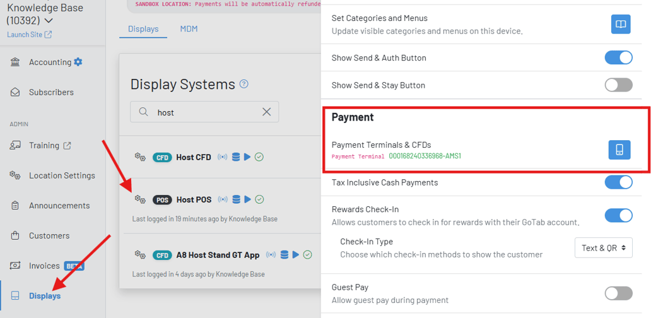Switch to the MDM tab
651x318 pixels.
pyautogui.click(x=189, y=29)
